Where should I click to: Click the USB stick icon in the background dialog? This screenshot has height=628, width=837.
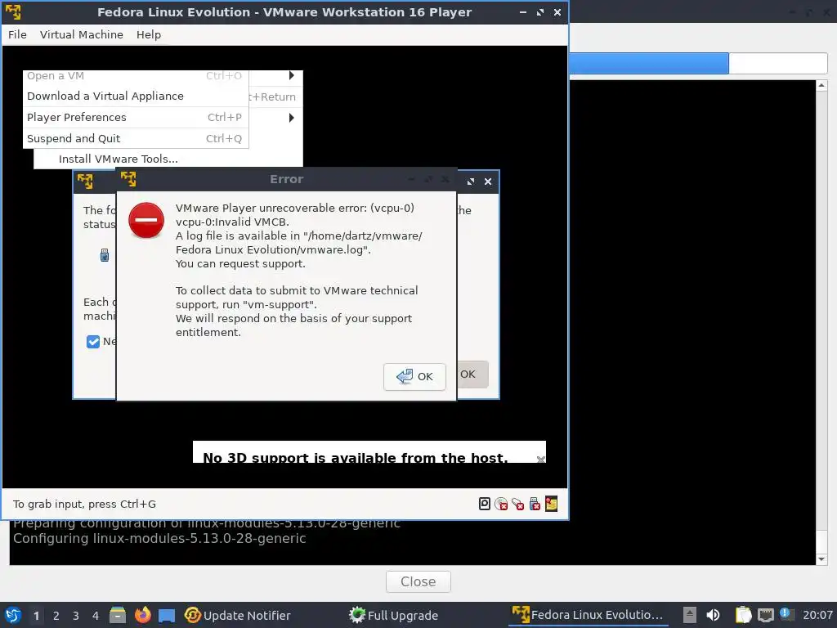(x=105, y=255)
